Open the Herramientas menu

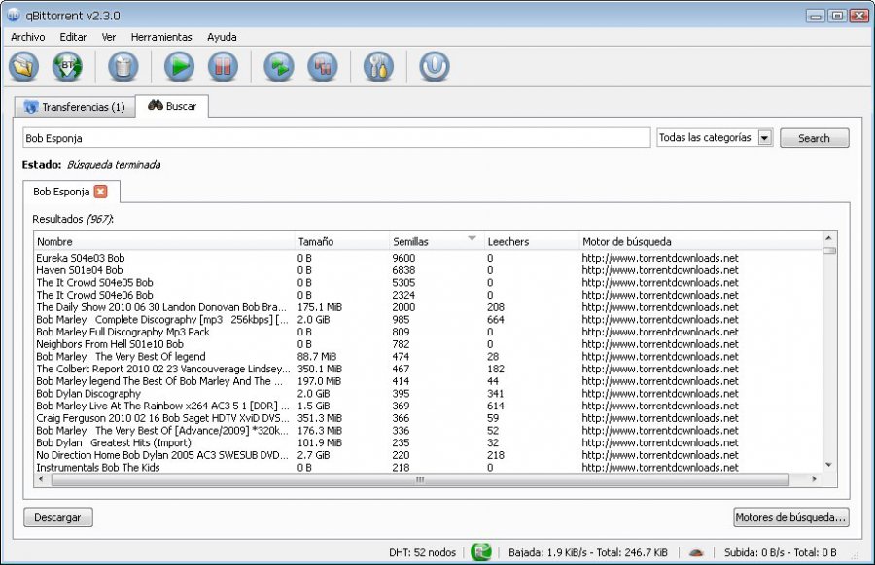(161, 37)
